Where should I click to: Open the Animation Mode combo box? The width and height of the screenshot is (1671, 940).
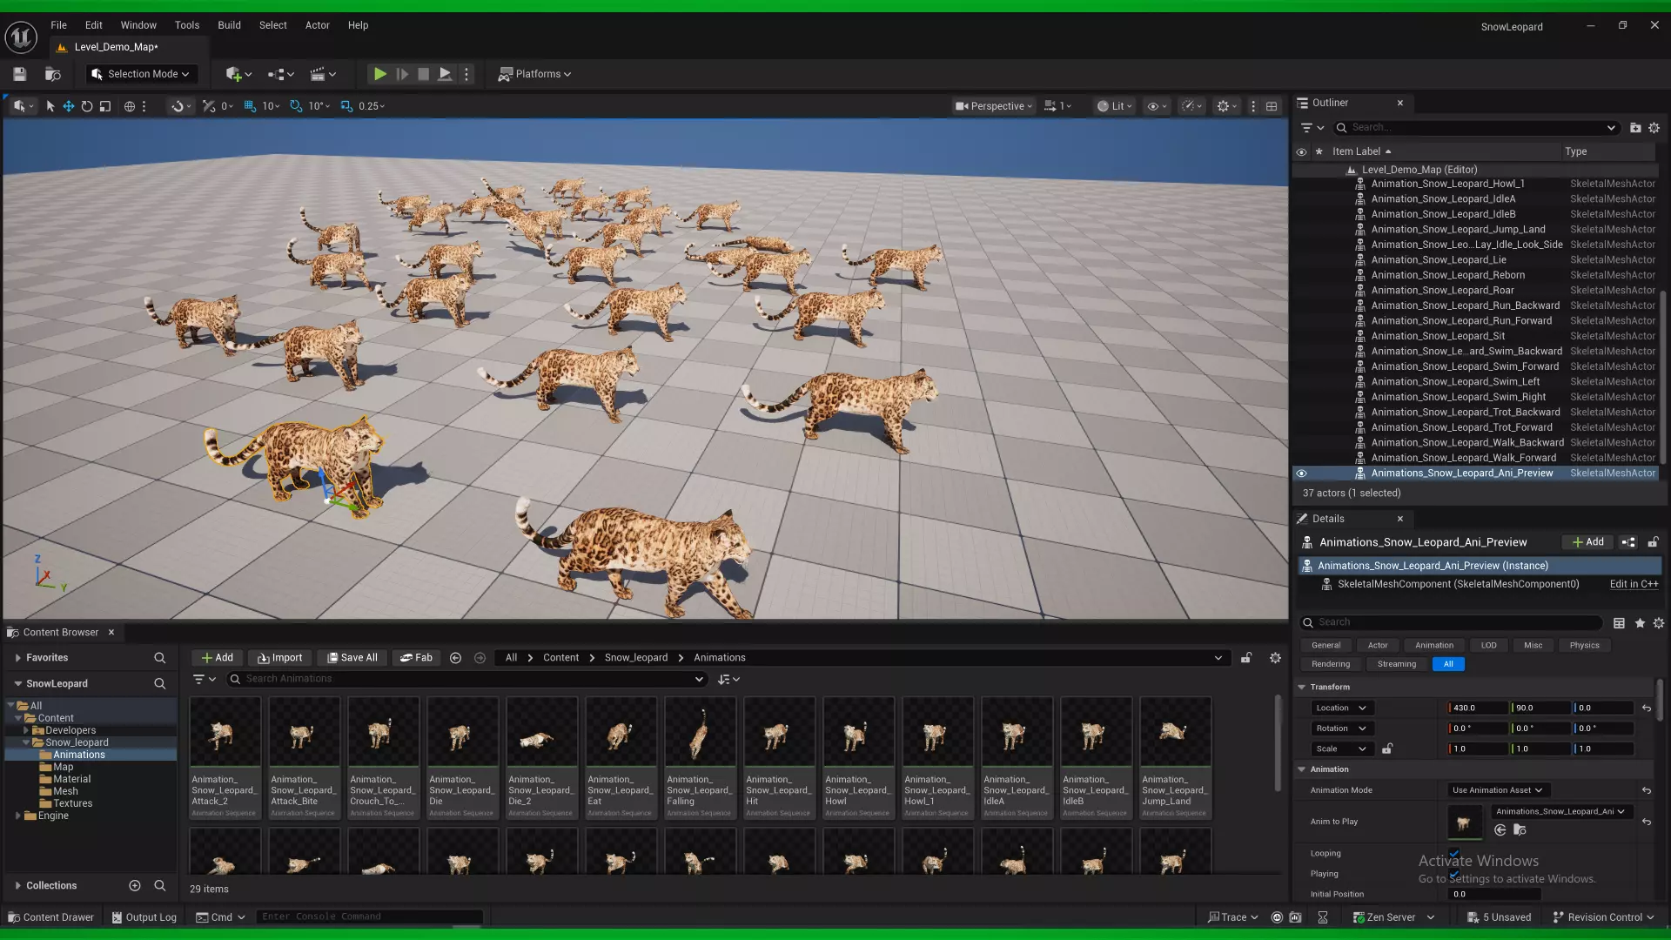[x=1497, y=790]
